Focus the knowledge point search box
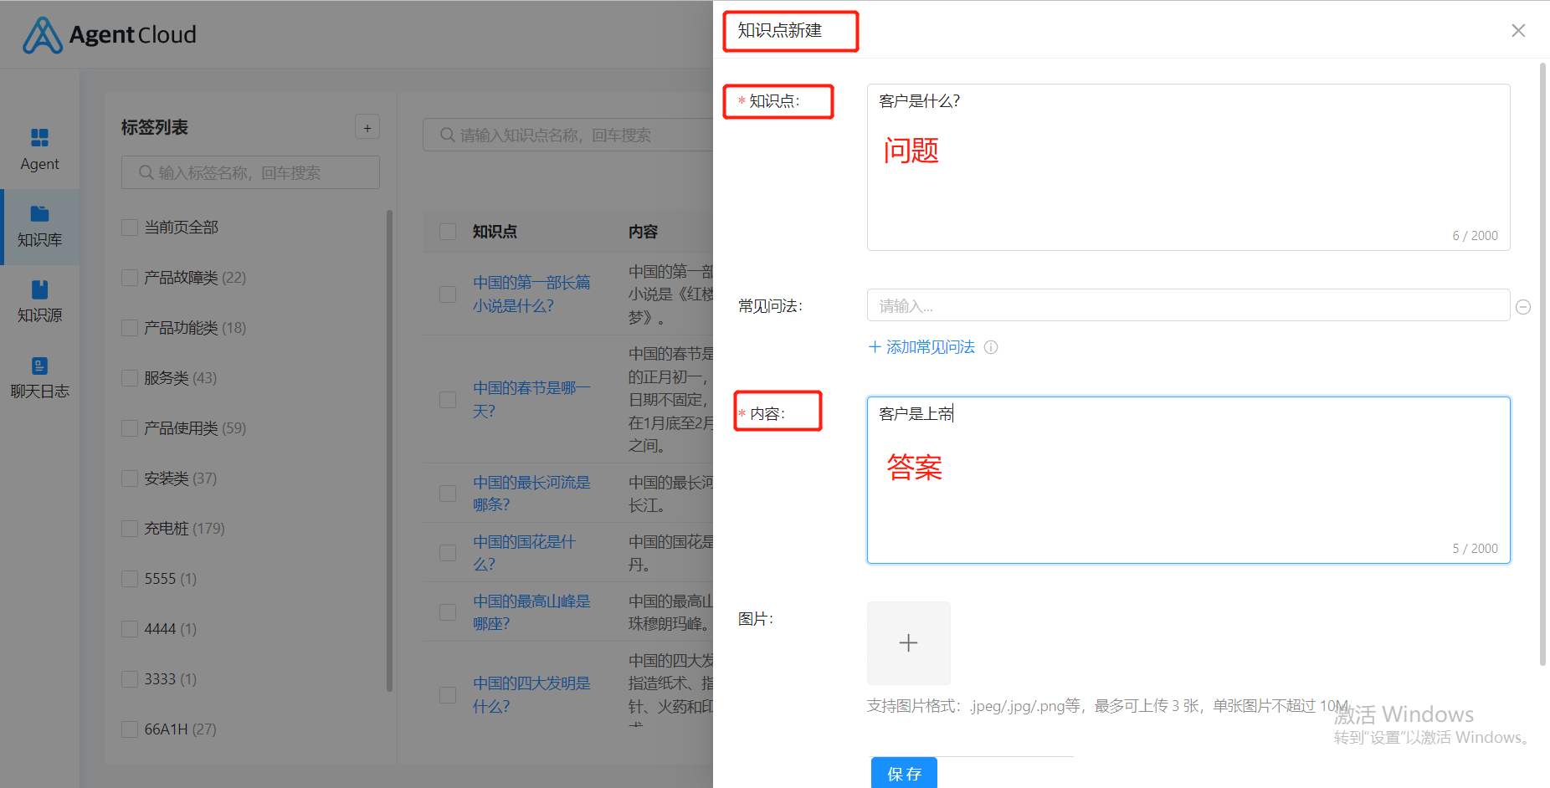This screenshot has height=788, width=1550. click(x=569, y=135)
